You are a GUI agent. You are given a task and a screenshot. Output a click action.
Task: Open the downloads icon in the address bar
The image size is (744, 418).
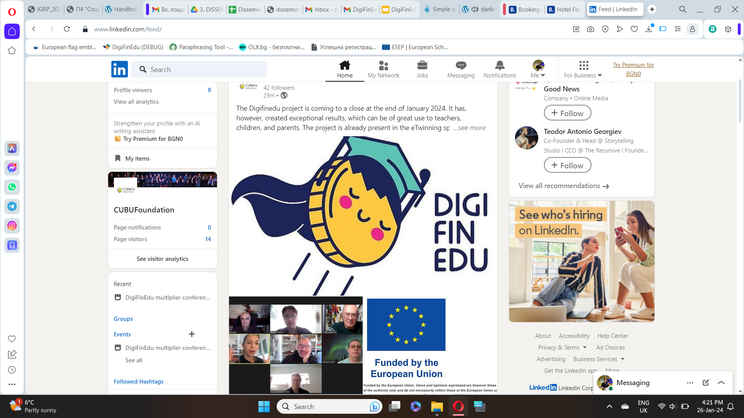[649, 29]
